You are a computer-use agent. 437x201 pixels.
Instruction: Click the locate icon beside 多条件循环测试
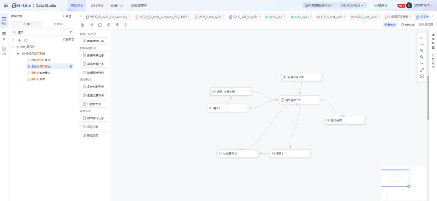click(71, 66)
